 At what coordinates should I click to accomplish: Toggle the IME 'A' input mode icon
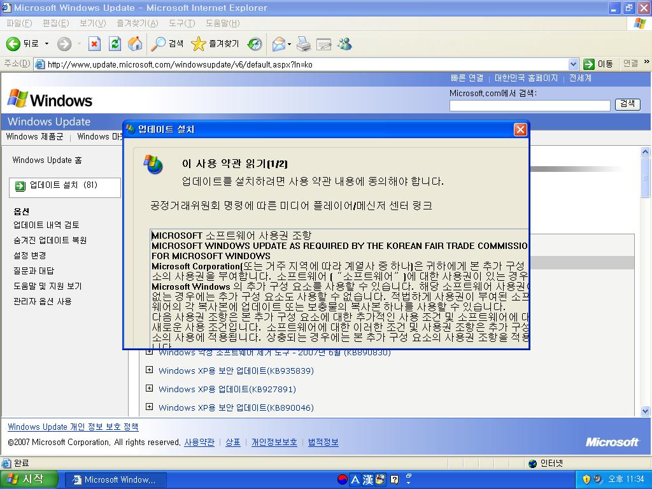coord(355,480)
